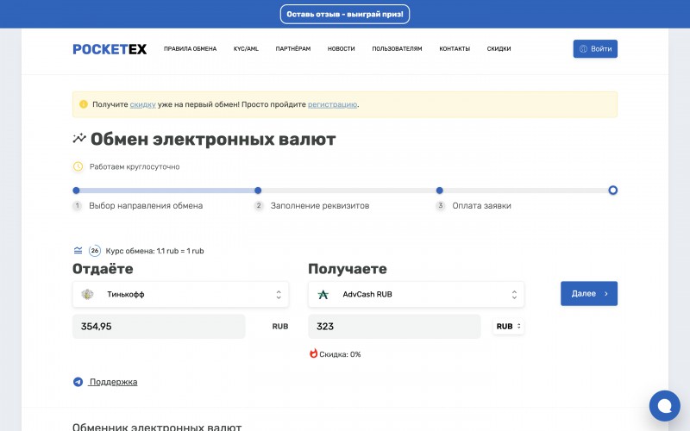Click 'Скидка: 0%' text
690x431 pixels.
click(340, 354)
